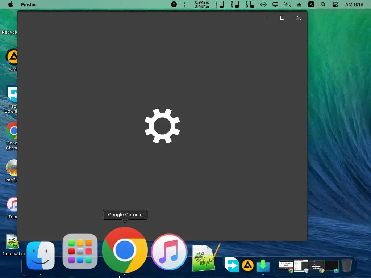Open the Trash bin in the dock
This screenshot has height=278, width=371.
point(347,265)
